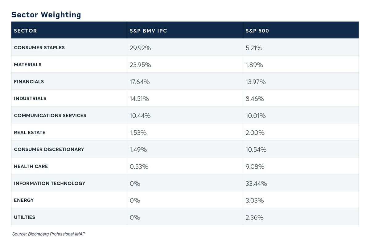This screenshot has width=370, height=246.
Task: Select the Materials row label
Action: tap(27, 65)
